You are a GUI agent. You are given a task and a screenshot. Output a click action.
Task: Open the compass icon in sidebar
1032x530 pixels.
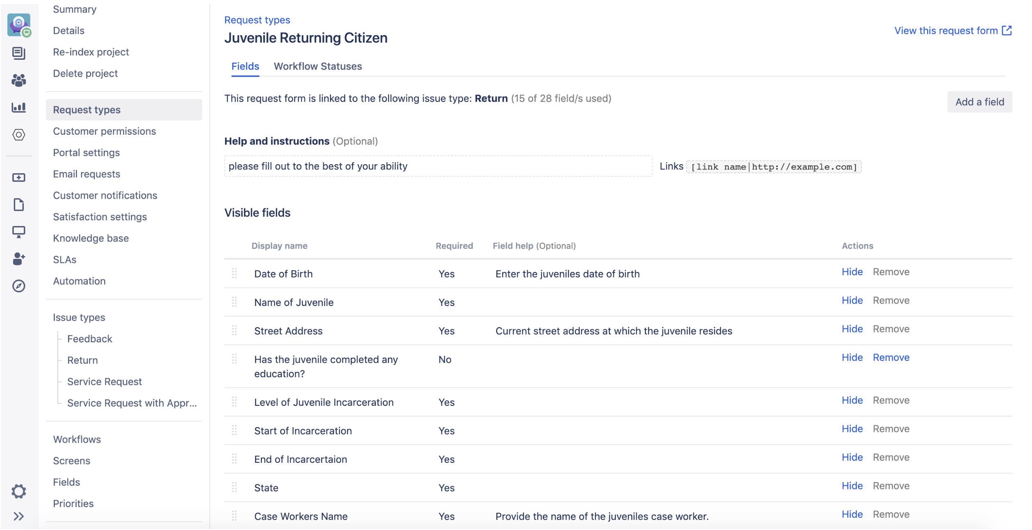(x=19, y=286)
